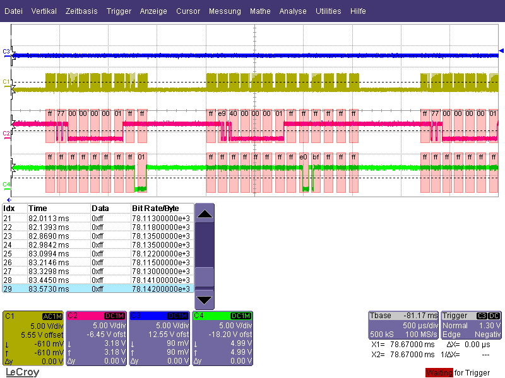Viewport: 505px width, 378px height.
Task: Open the Cursor menu
Action: pyautogui.click(x=188, y=11)
